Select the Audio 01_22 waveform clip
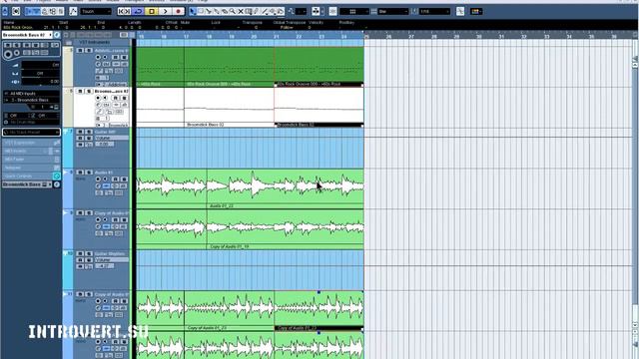This screenshot has width=639, height=359. [x=286, y=188]
